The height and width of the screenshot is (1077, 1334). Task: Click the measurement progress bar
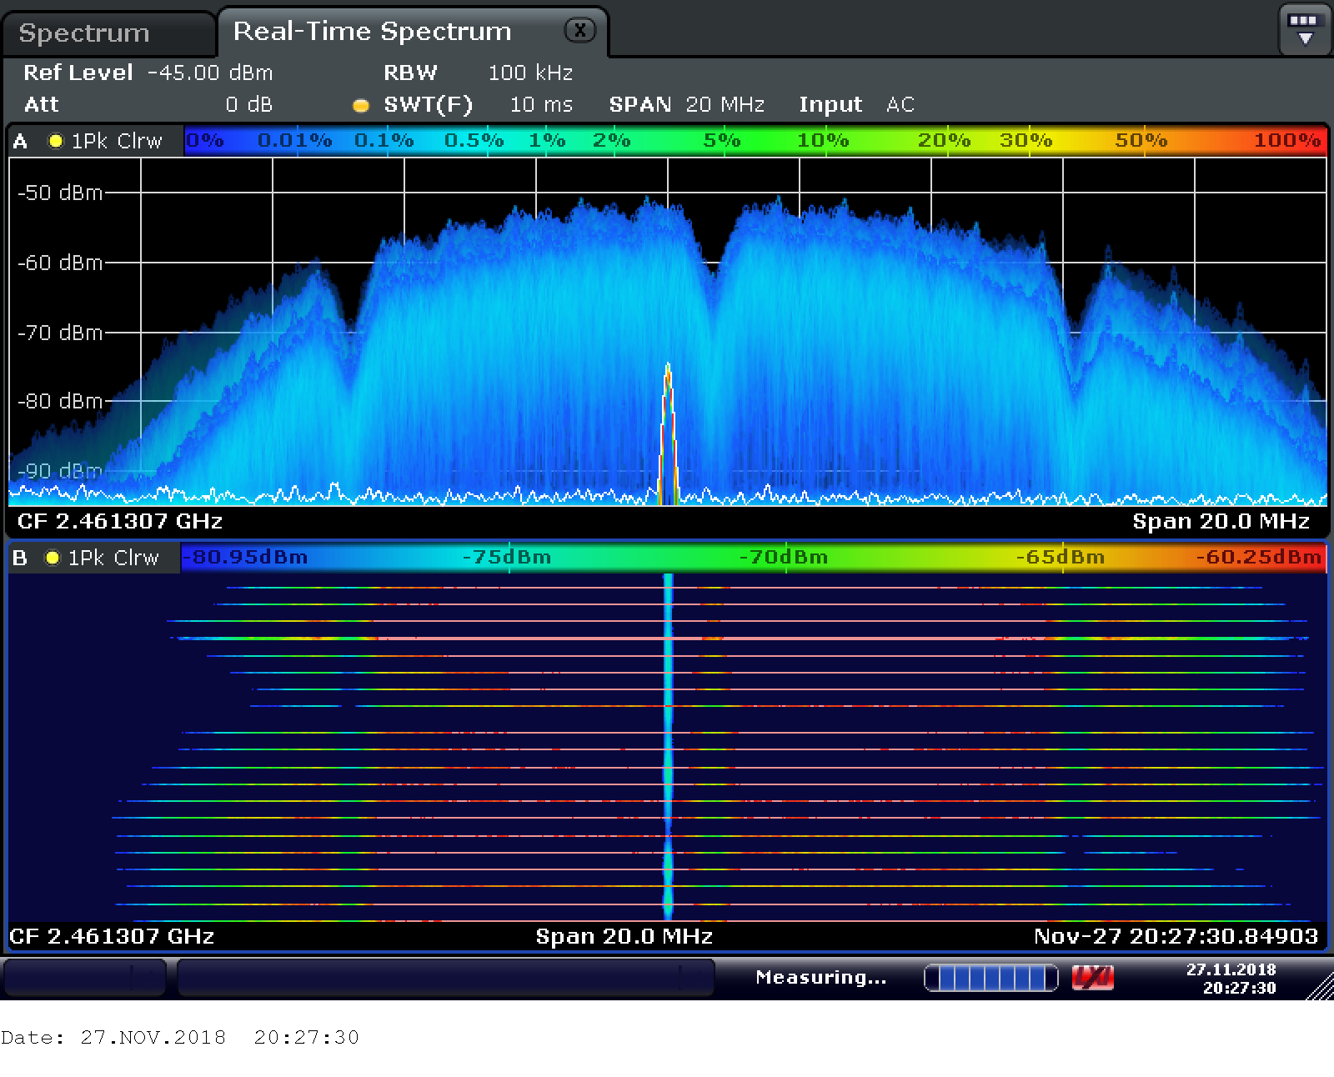pyautogui.click(x=991, y=977)
